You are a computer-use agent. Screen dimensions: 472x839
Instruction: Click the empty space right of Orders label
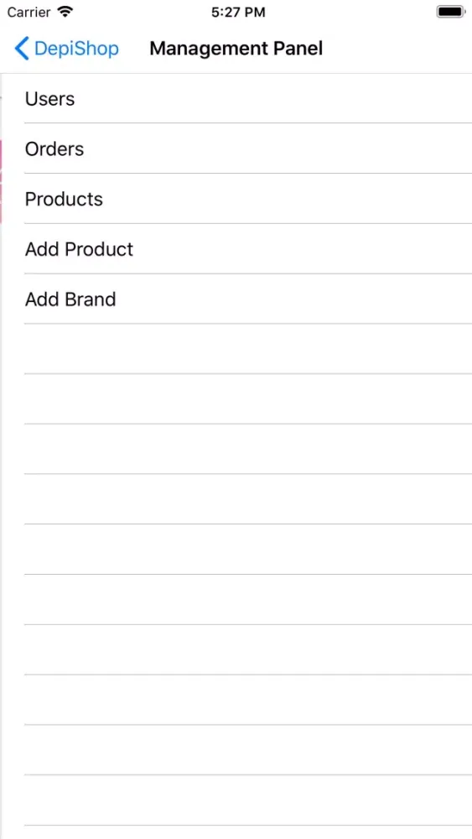[x=278, y=149]
